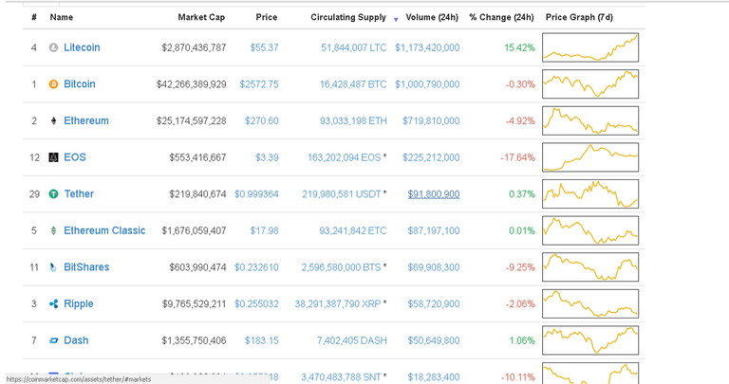Click supply 163,202,094 EOS
The image size is (729, 384).
pyautogui.click(x=344, y=157)
